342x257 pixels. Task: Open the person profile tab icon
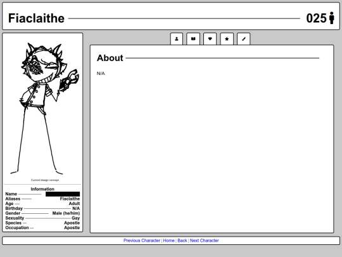177,39
